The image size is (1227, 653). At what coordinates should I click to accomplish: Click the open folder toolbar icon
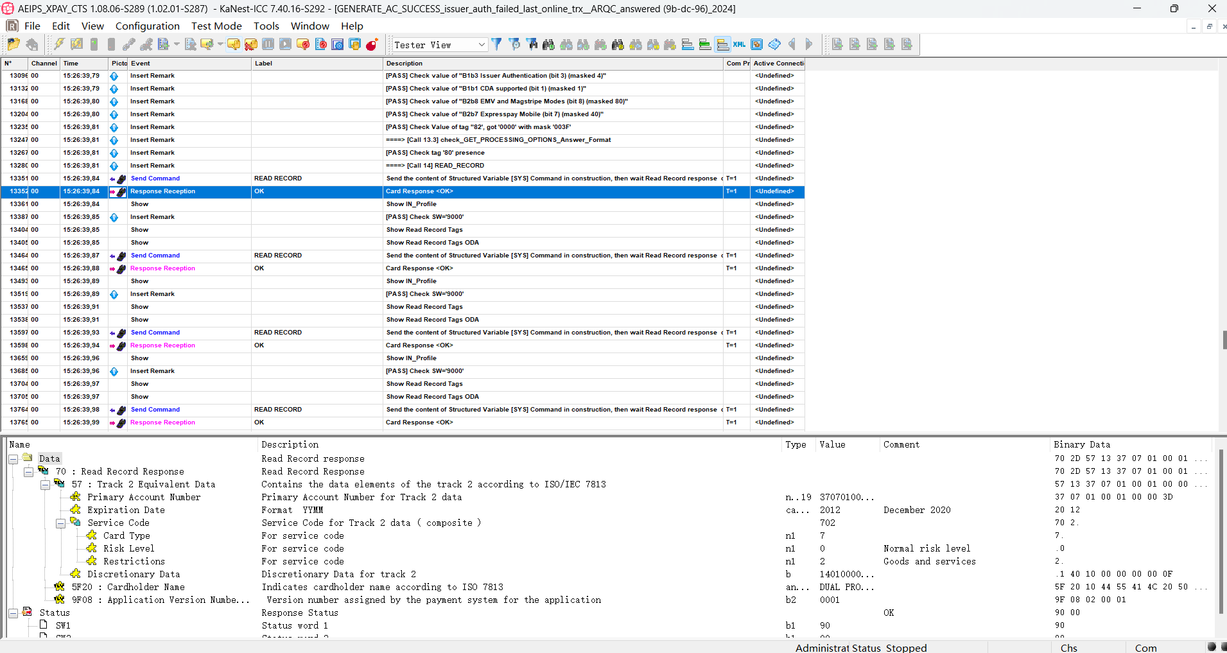tap(13, 44)
